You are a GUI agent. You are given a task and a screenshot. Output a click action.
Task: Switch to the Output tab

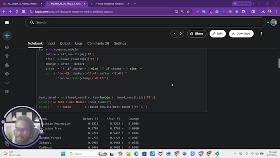click(65, 43)
